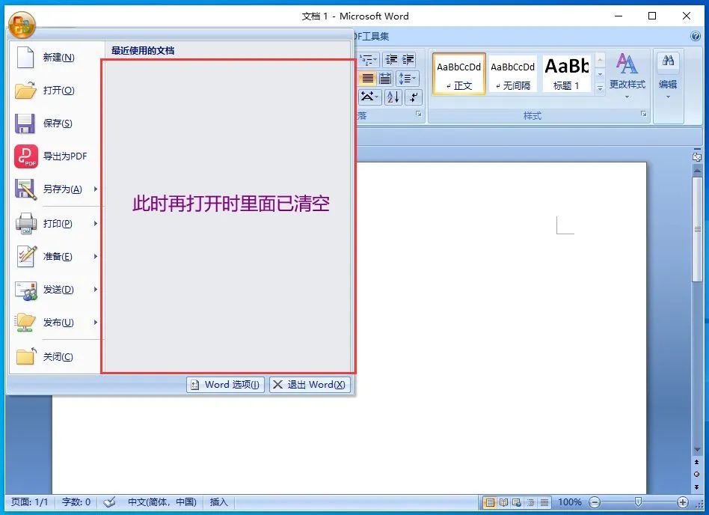Open Word 选项 (Word Options)

pyautogui.click(x=224, y=385)
